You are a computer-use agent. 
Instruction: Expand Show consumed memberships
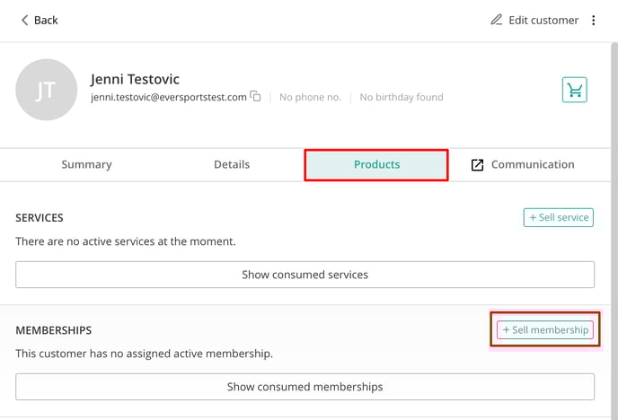[x=305, y=387]
